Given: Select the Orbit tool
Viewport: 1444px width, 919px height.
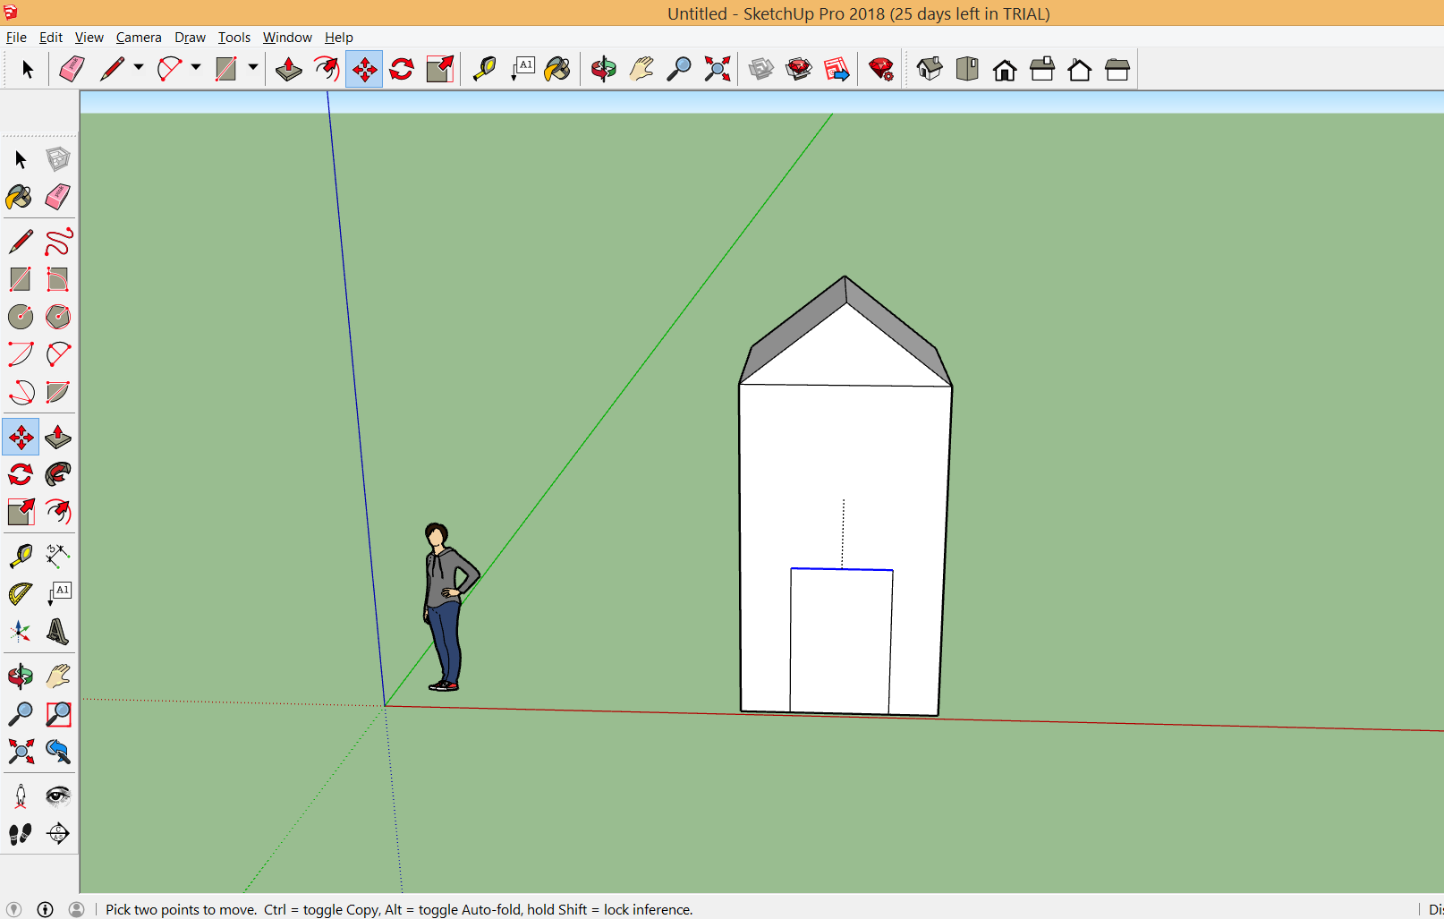Looking at the screenshot, I should point(21,676).
